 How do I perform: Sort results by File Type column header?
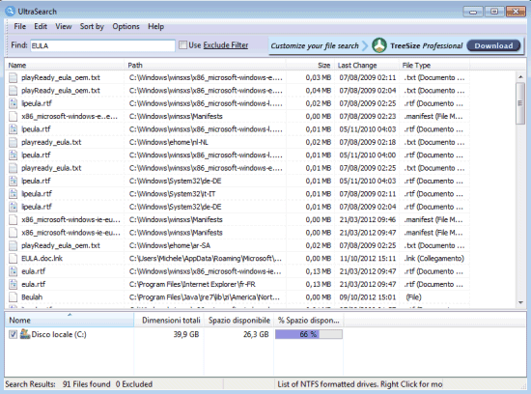coord(434,65)
